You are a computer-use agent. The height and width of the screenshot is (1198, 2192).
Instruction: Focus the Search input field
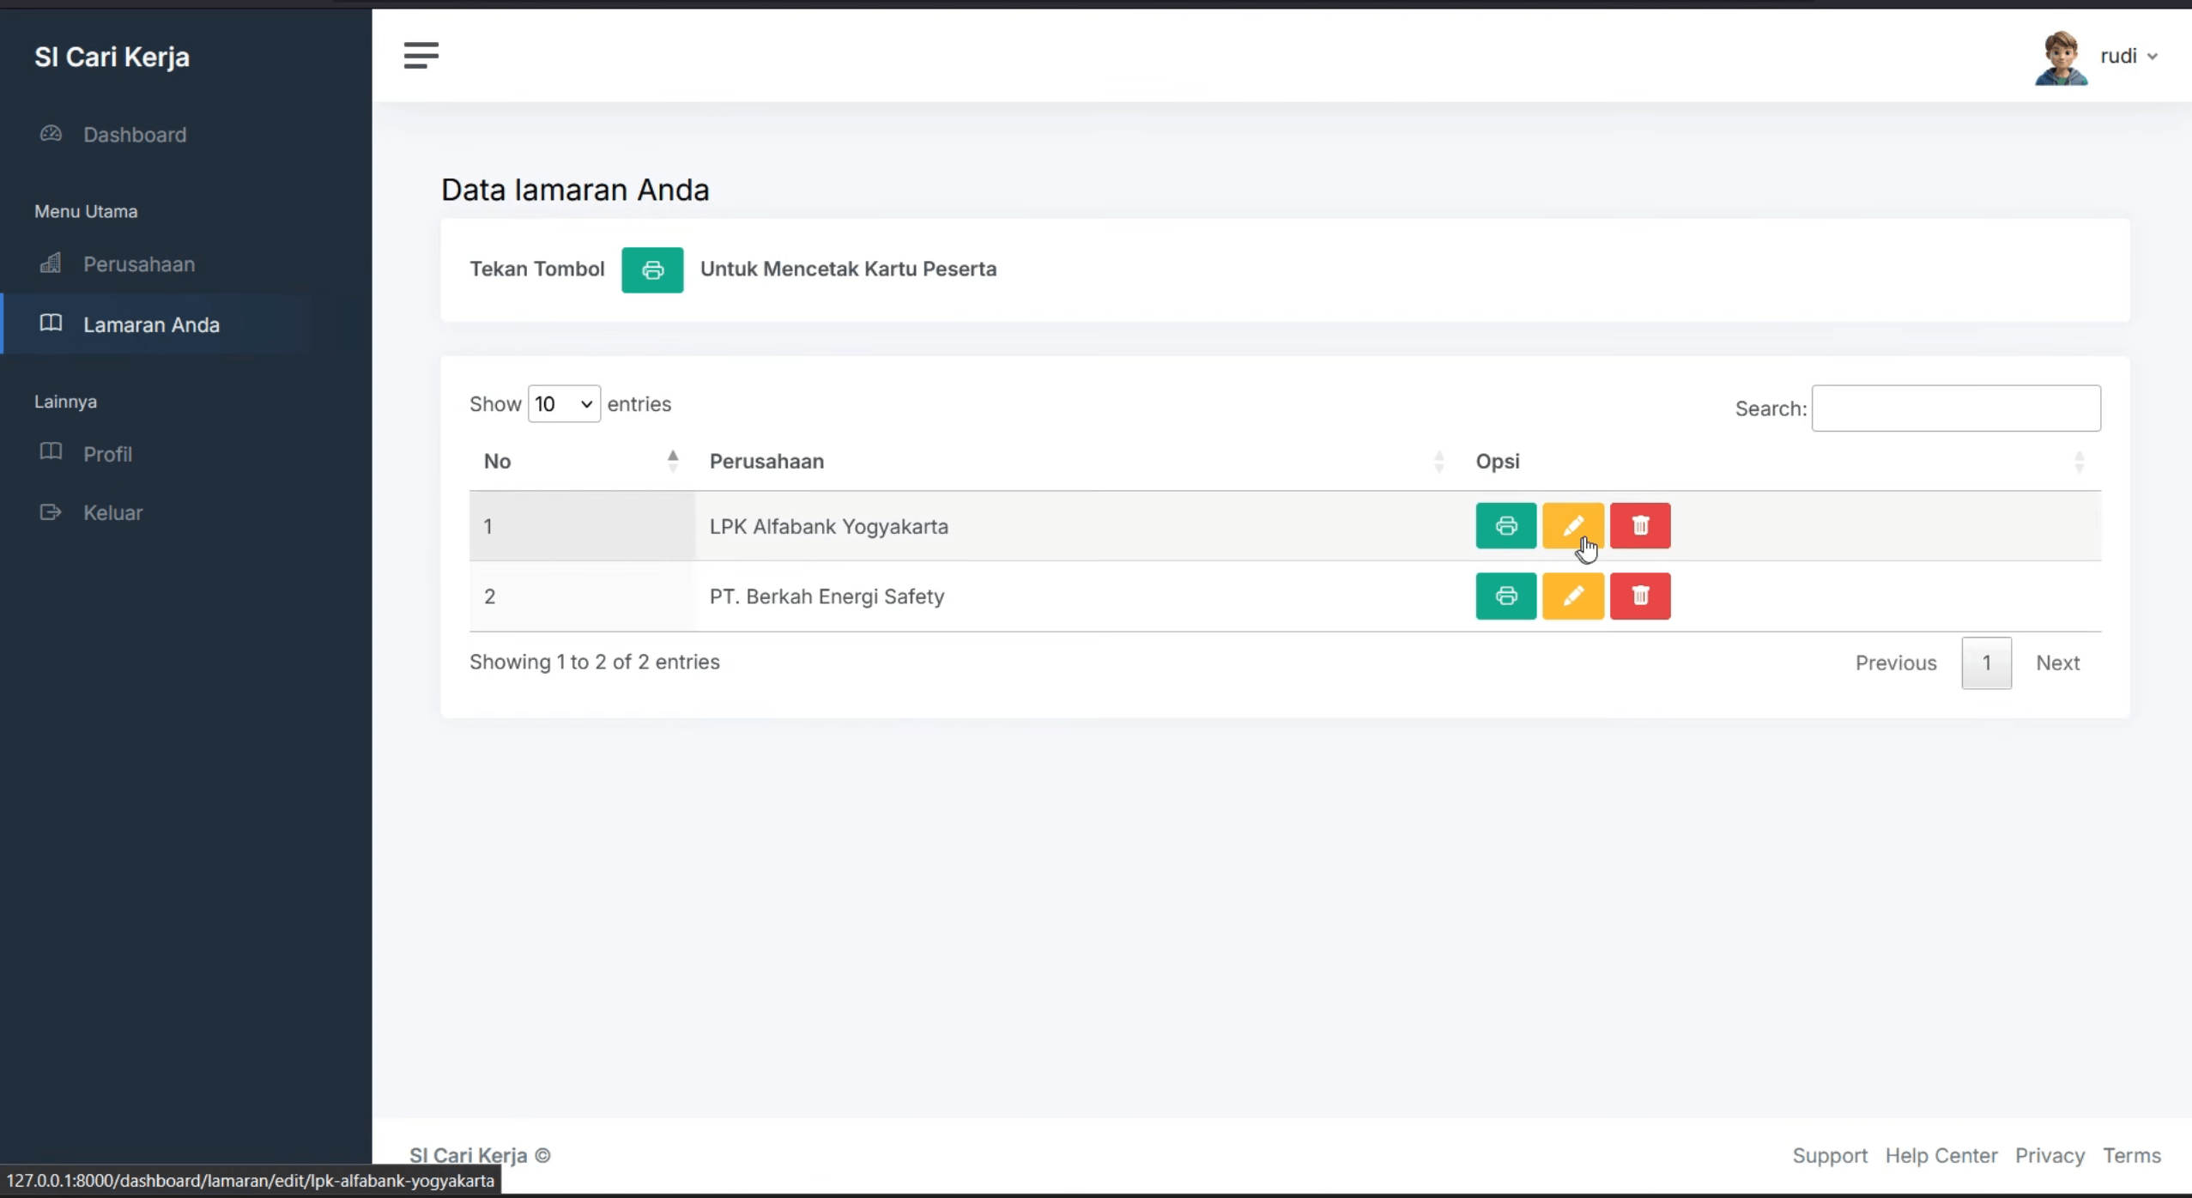(1955, 408)
